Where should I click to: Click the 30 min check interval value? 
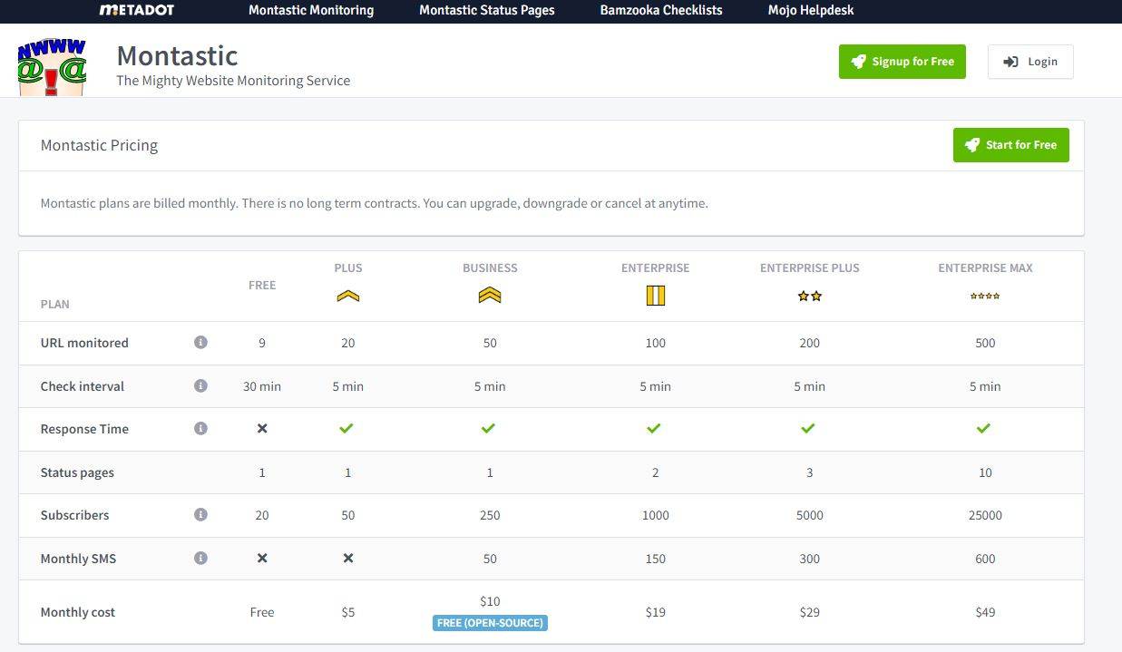click(262, 386)
